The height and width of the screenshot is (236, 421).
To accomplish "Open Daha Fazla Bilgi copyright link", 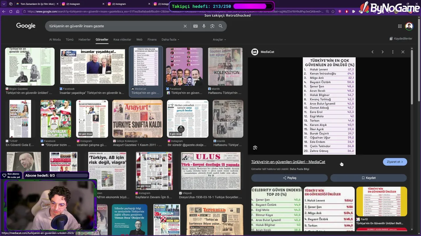I will (299, 169).
